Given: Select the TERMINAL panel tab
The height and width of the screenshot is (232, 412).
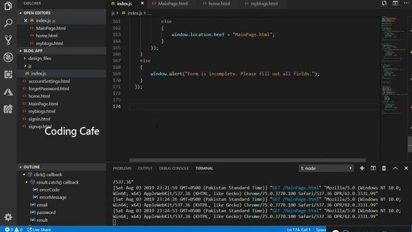Looking at the screenshot, I should (204, 168).
